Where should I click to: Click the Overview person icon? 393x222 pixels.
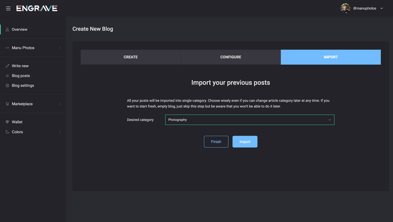pyautogui.click(x=7, y=30)
